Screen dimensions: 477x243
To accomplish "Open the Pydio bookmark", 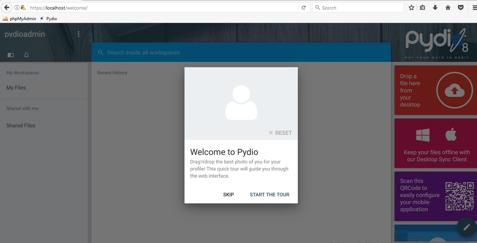I will (x=48, y=18).
